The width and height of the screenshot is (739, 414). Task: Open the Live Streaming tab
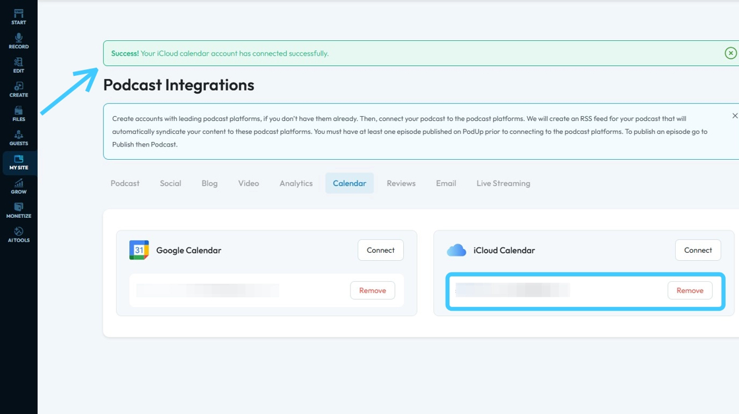coord(503,183)
